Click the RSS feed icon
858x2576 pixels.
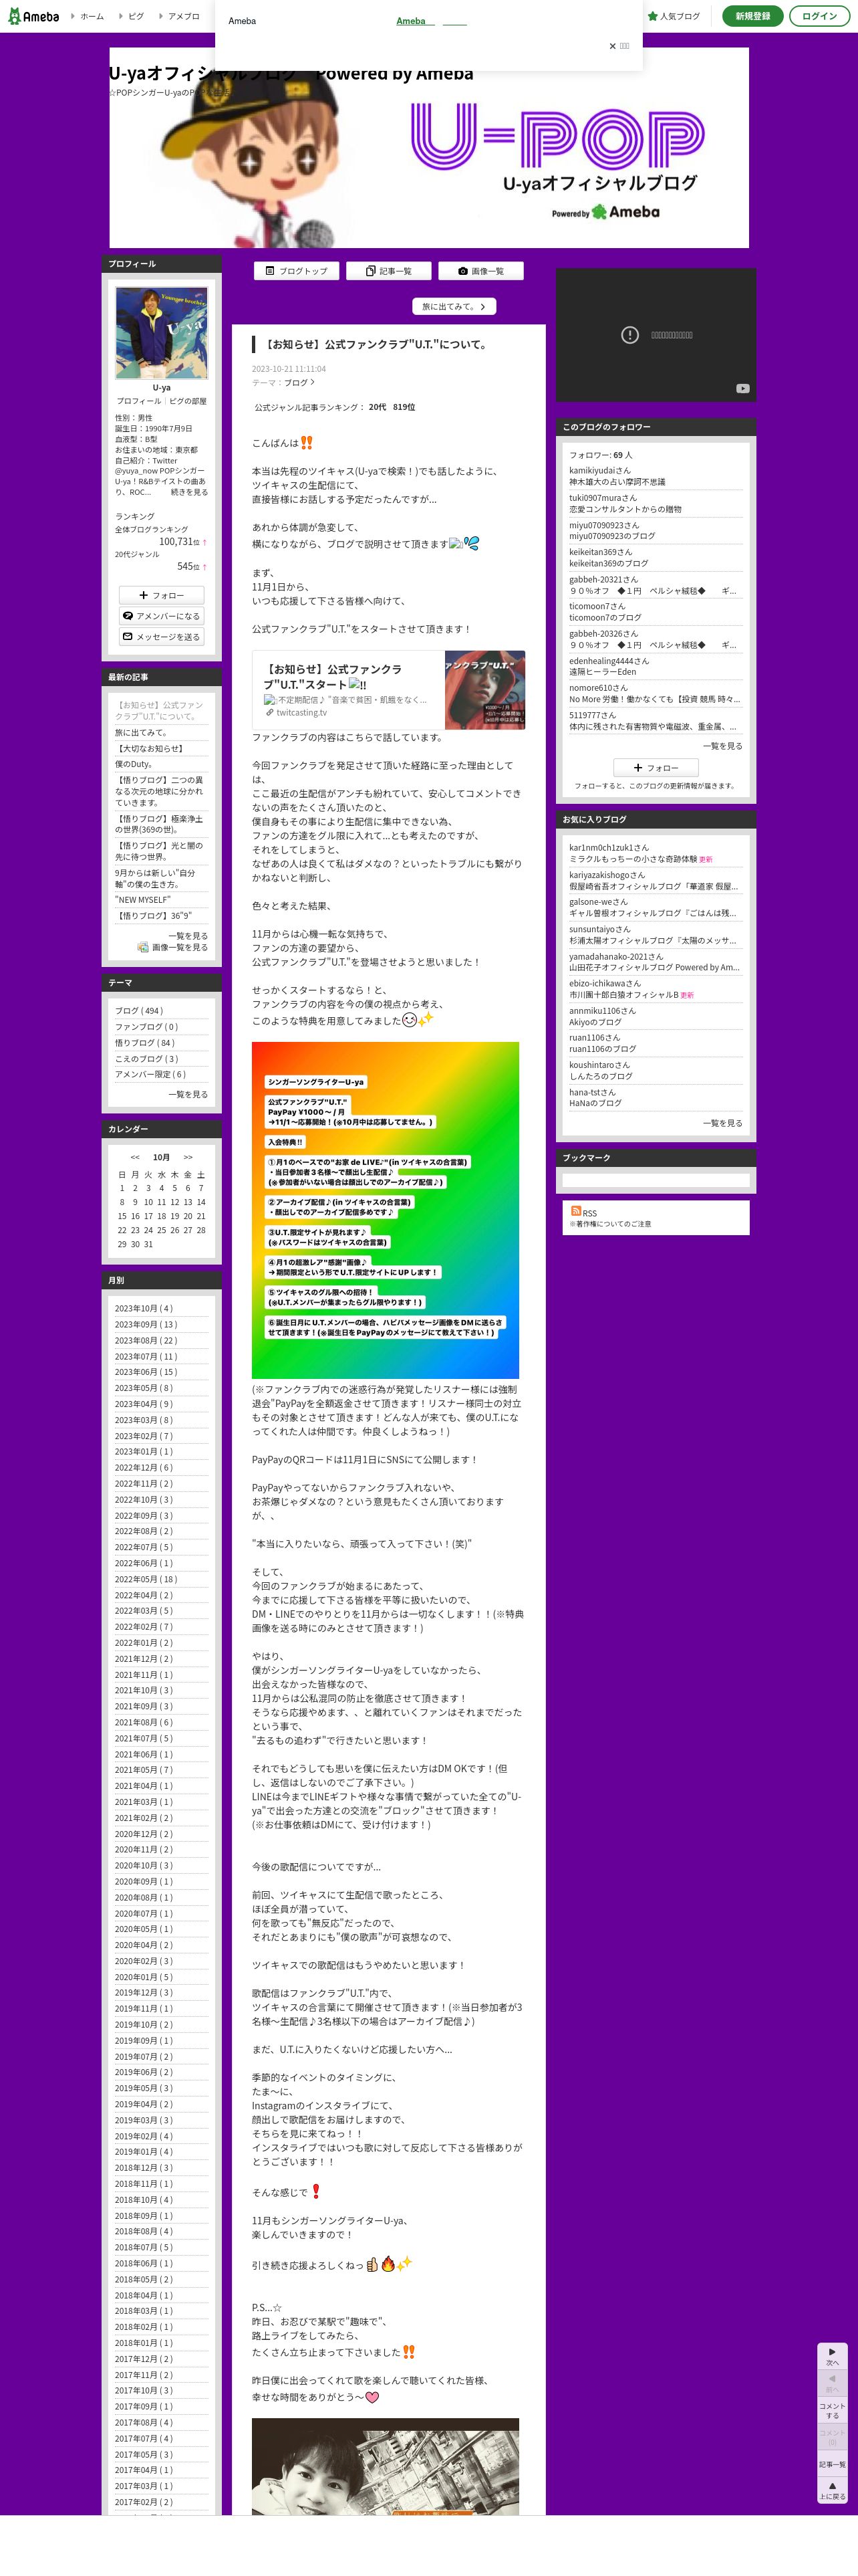pyautogui.click(x=576, y=1211)
